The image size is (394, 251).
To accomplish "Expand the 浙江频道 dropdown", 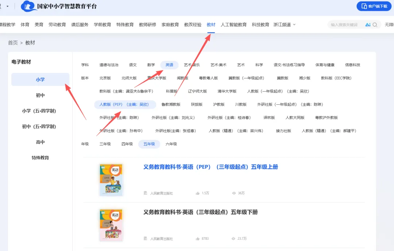I will 285,24.
